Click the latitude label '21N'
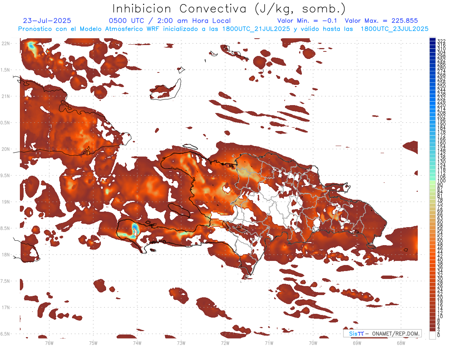Image resolution: width=450 pixels, height=348 pixels. pyautogui.click(x=6, y=96)
